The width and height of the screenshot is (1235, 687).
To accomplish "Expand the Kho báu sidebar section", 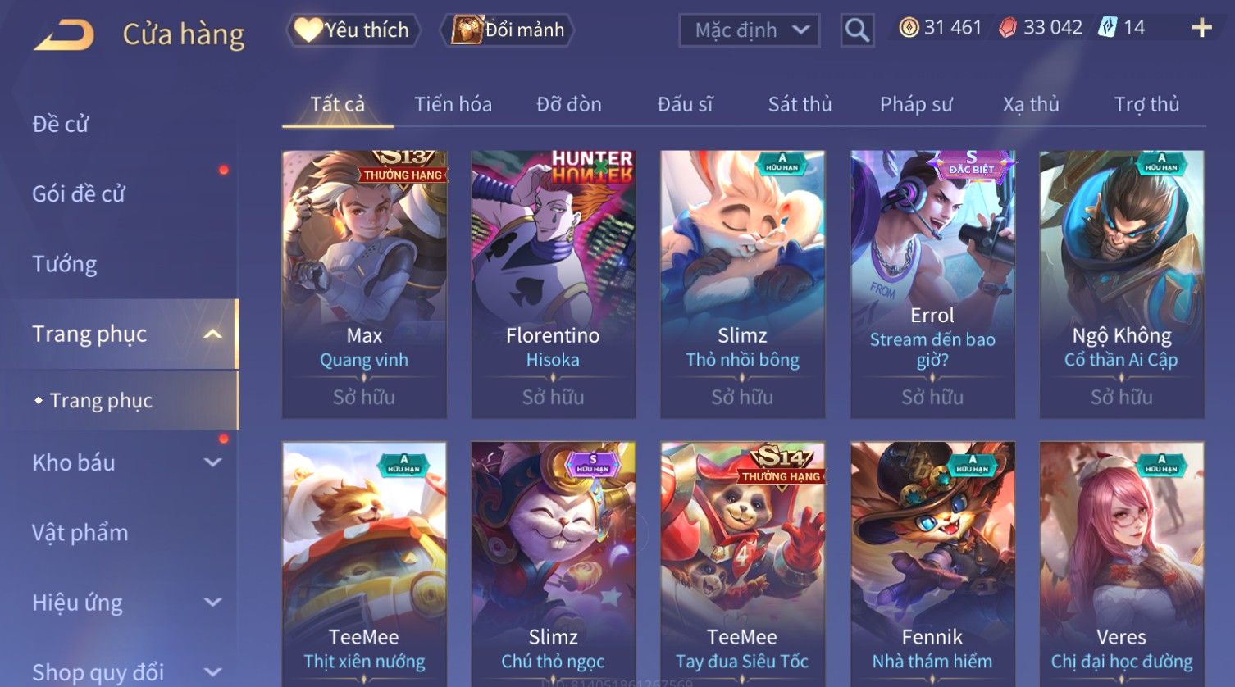I will (212, 462).
